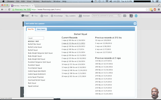The width and height of the screenshot is (161, 100).
Task: Select Body Weight Wall Squat
Action: pos(36,59)
